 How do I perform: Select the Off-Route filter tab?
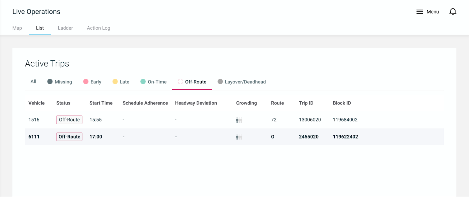(192, 82)
